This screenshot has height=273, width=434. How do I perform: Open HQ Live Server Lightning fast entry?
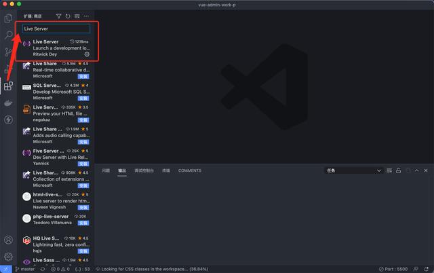pyautogui.click(x=56, y=244)
